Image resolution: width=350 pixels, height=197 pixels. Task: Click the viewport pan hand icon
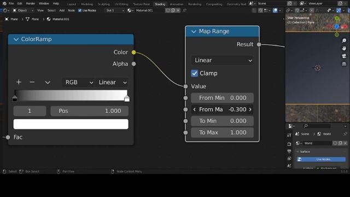pyautogui.click(x=344, y=48)
